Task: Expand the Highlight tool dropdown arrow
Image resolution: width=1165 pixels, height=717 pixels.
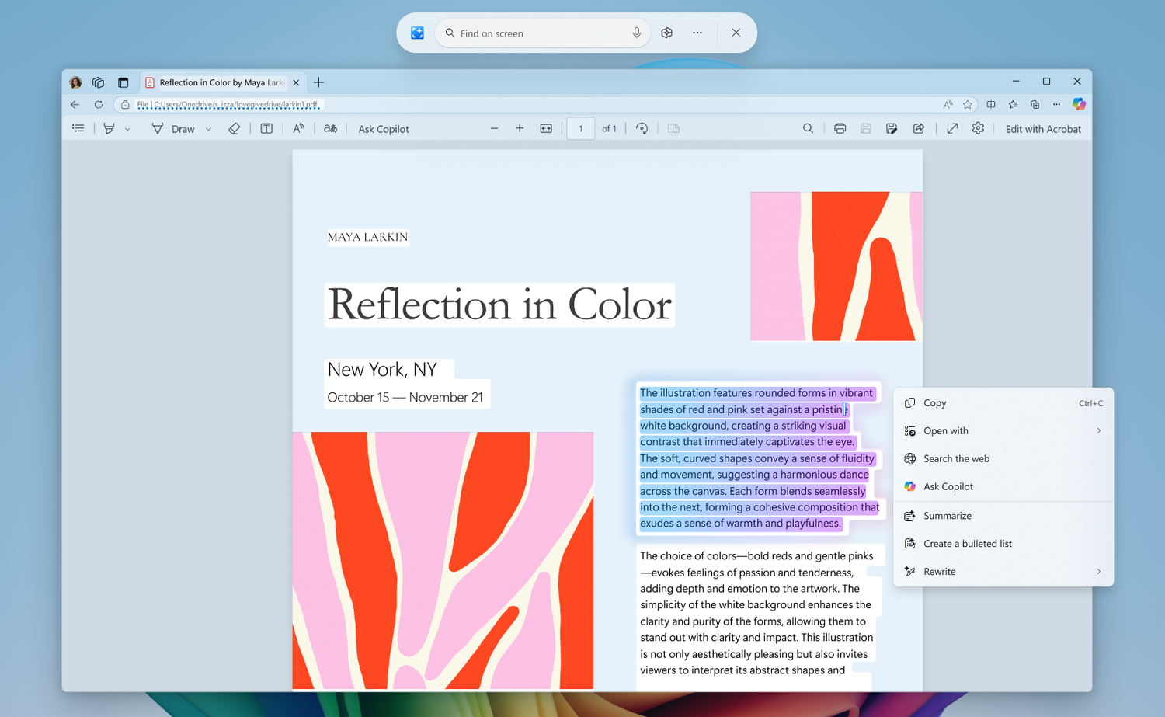Action: pyautogui.click(x=127, y=130)
